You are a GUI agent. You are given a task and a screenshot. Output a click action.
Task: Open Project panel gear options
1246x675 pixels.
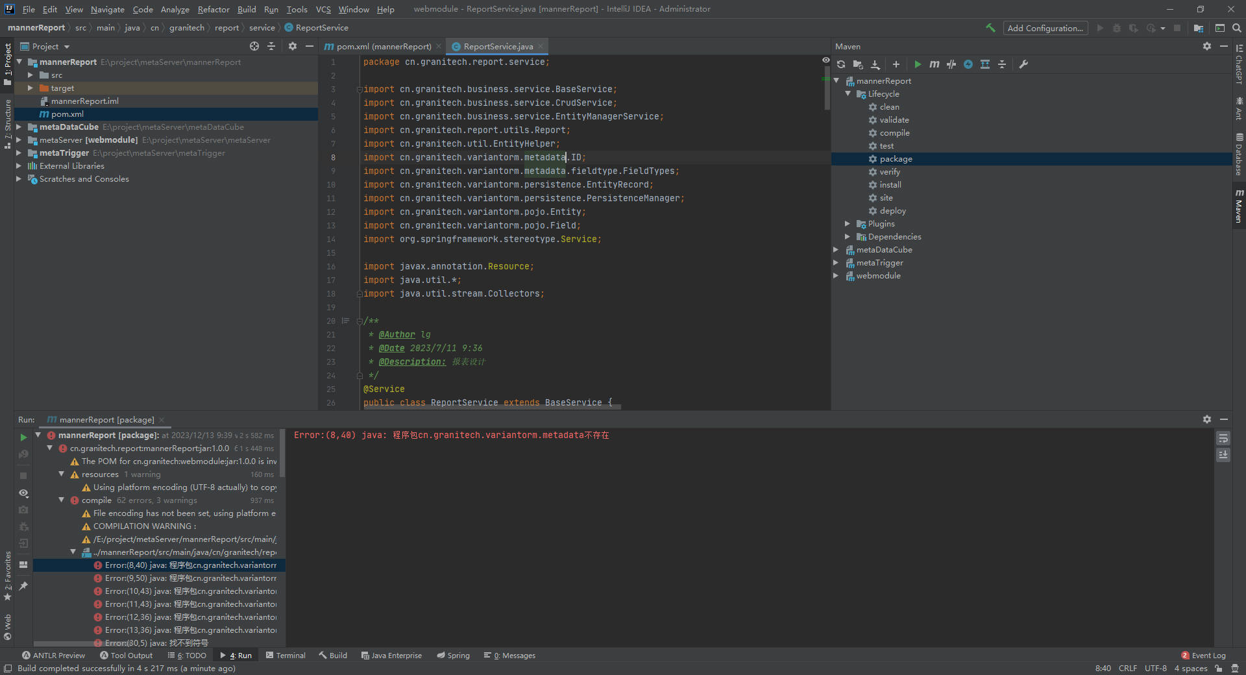pos(293,46)
